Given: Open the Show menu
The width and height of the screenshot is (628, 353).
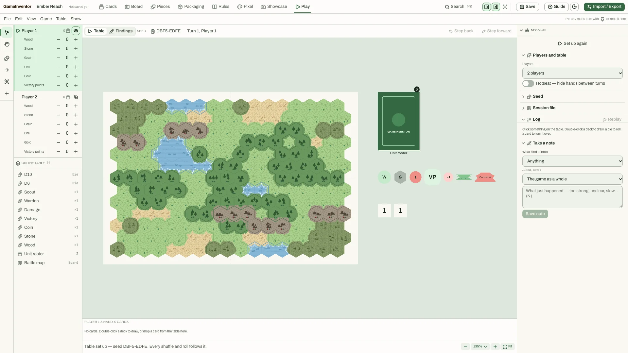Looking at the screenshot, I should tap(76, 19).
